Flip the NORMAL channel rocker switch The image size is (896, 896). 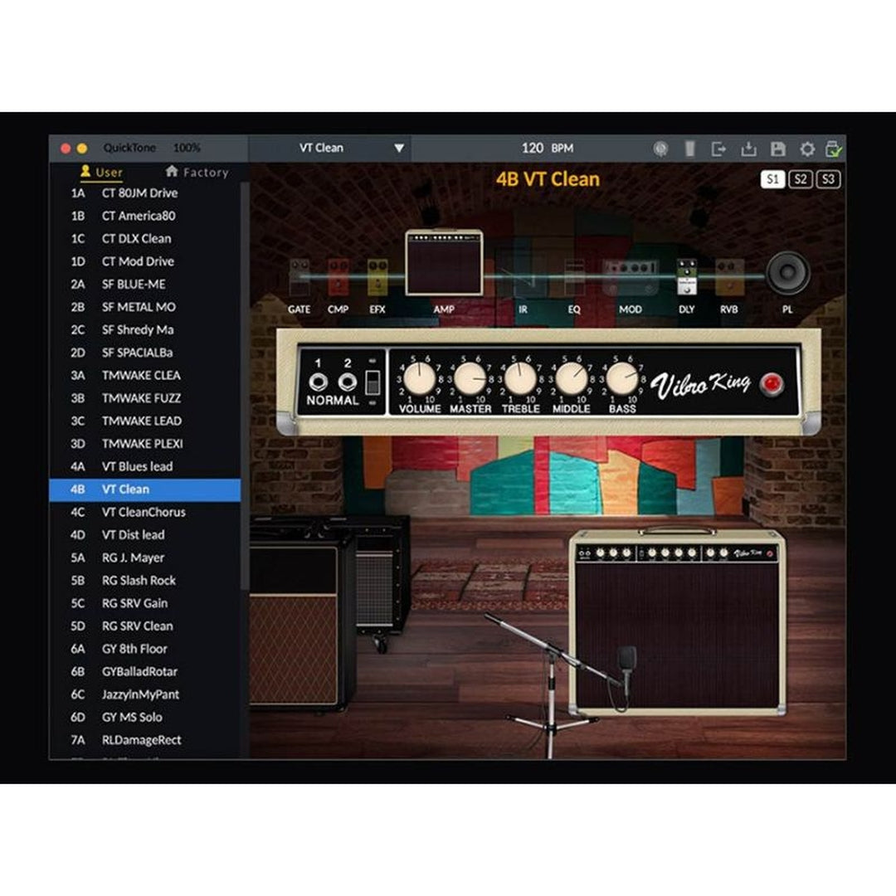(x=373, y=382)
